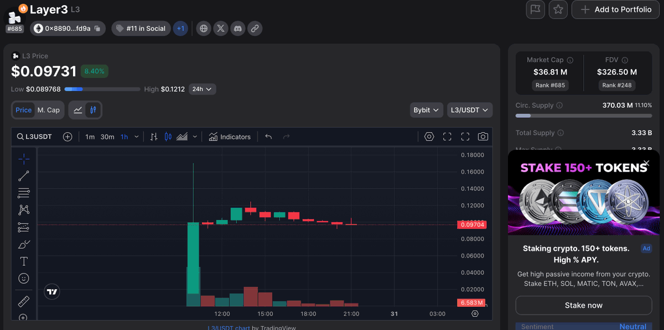Click the flag report icon
The height and width of the screenshot is (330, 664).
coord(536,9)
